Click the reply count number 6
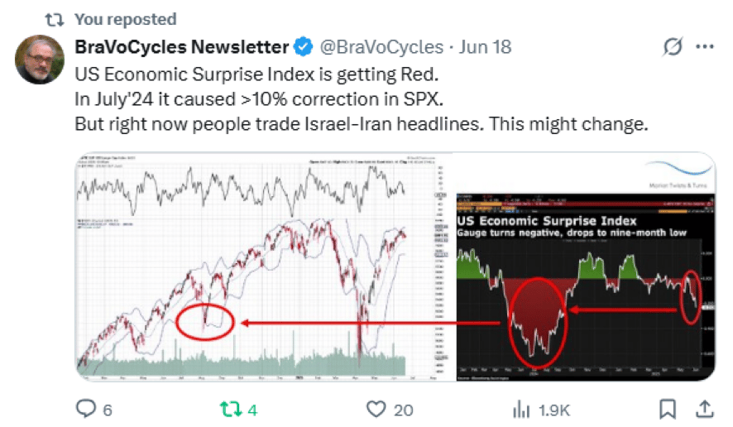The width and height of the screenshot is (733, 427). coord(108,410)
